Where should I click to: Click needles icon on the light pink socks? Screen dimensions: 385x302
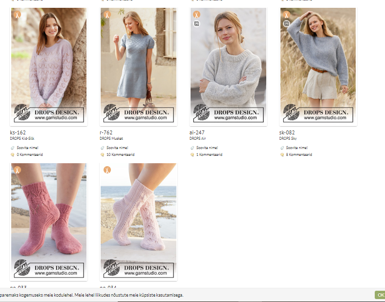click(x=107, y=170)
